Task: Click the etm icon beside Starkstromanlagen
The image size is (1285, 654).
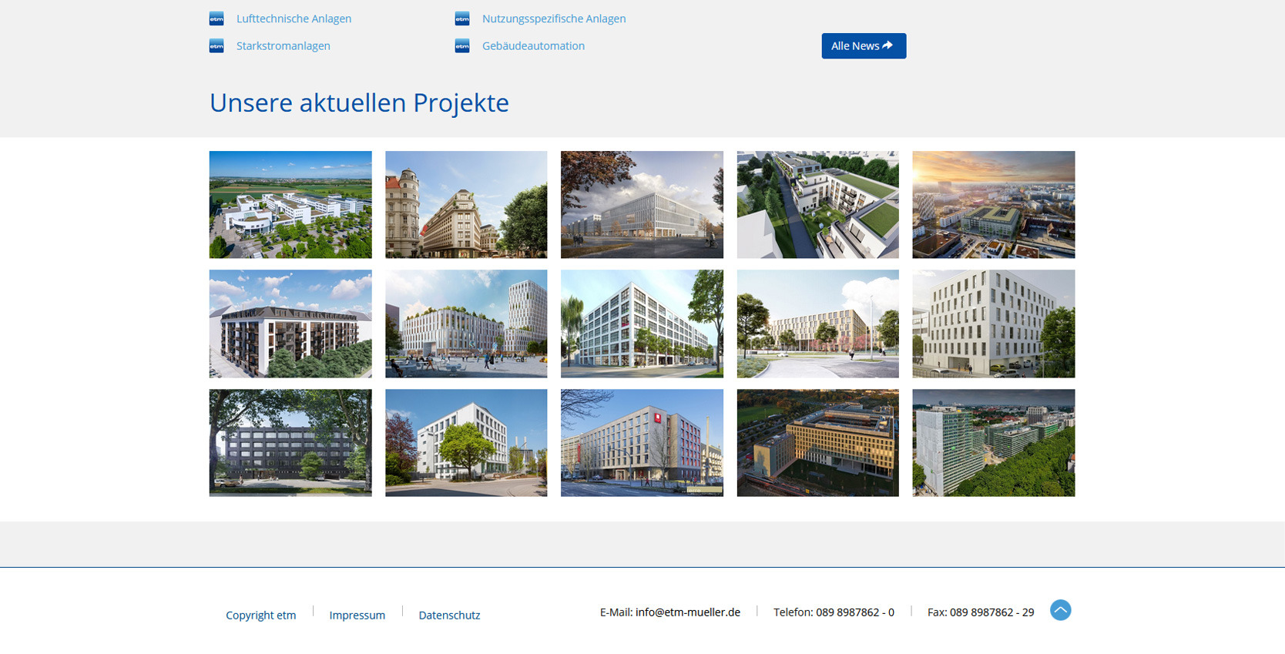Action: tap(216, 46)
